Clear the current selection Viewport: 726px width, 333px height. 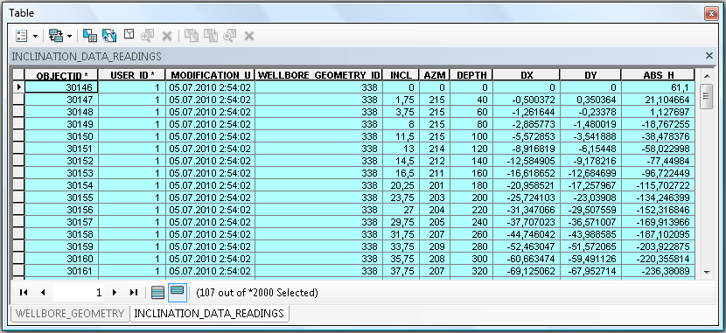(129, 35)
